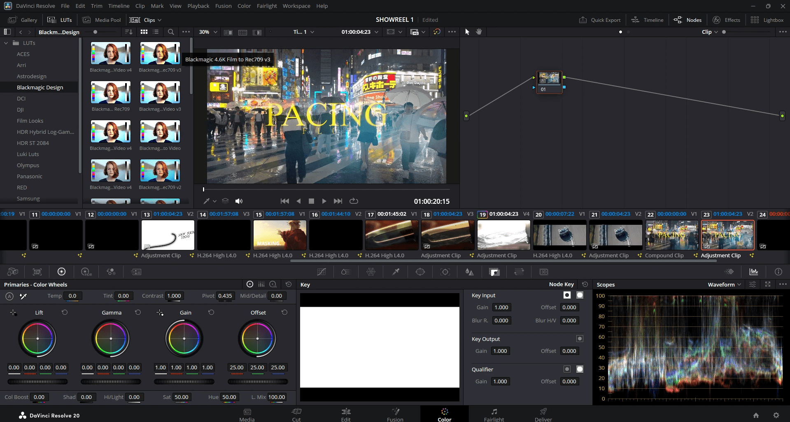790x422 pixels.
Task: Select the Qualifier eyedropper palette
Action: [396, 272]
